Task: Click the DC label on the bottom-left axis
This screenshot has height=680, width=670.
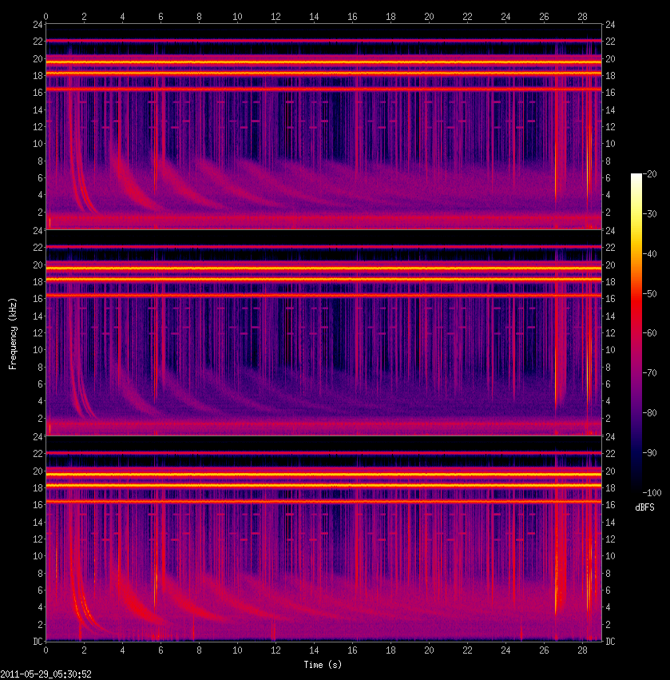Action: 37,641
